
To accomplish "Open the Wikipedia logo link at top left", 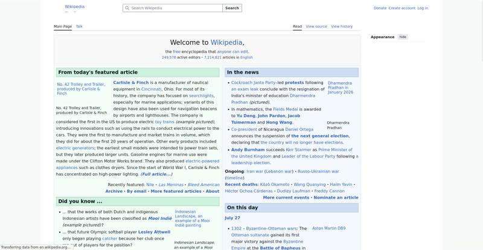I will pyautogui.click(x=74, y=7).
